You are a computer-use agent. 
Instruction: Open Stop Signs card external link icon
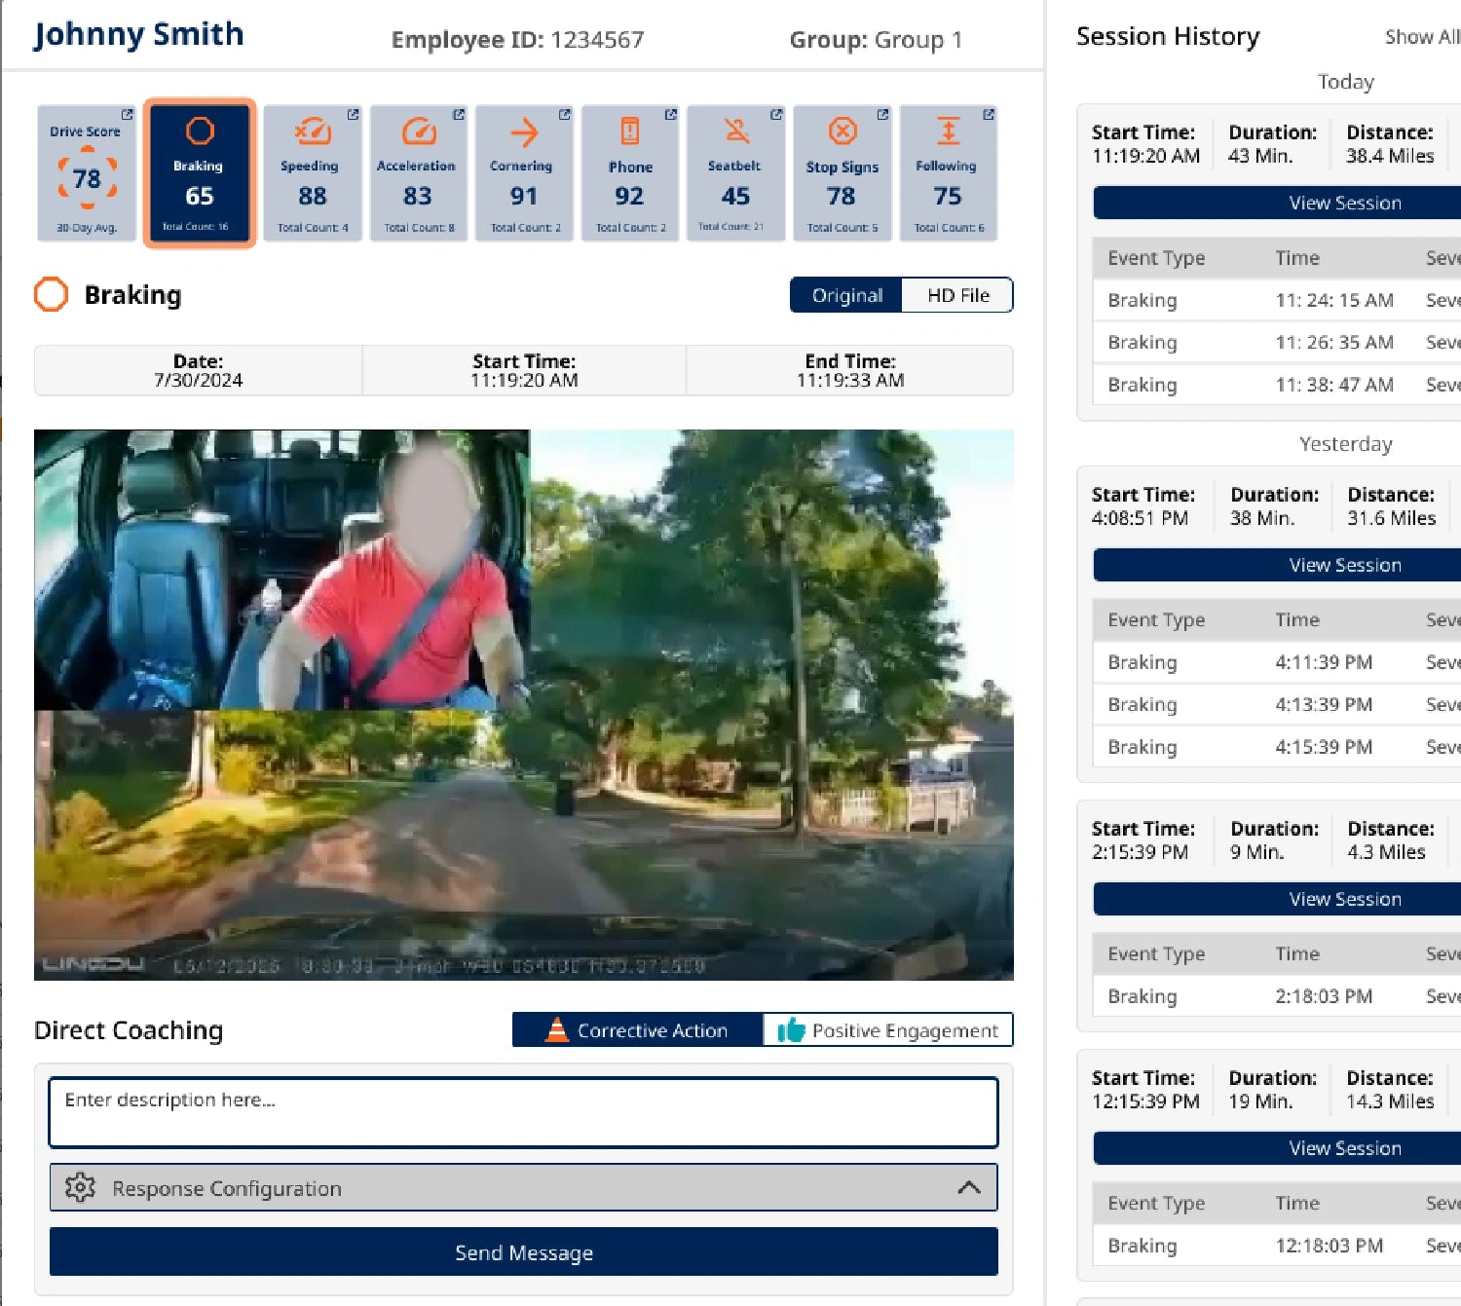tap(881, 115)
